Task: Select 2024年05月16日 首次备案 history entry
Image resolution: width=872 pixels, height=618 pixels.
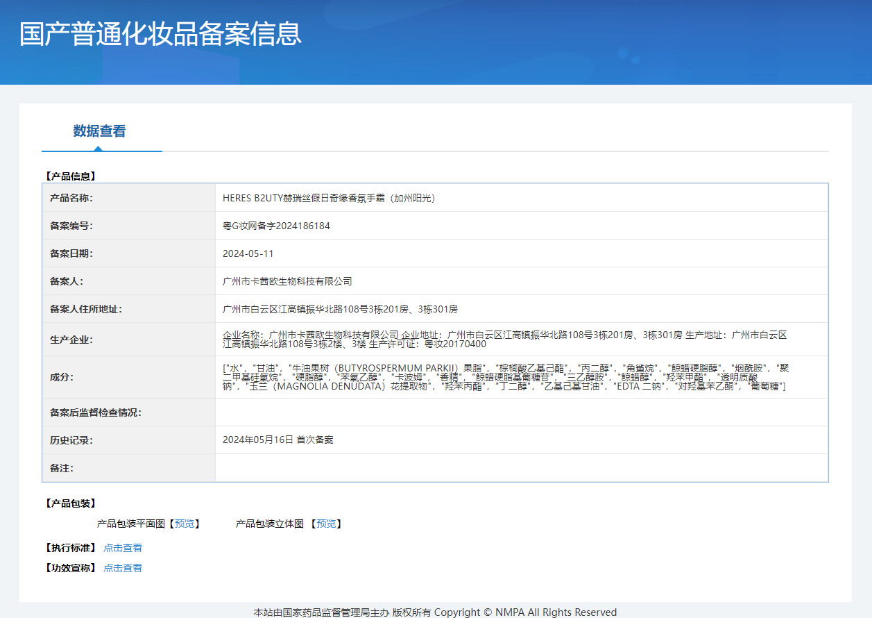Action: [278, 440]
